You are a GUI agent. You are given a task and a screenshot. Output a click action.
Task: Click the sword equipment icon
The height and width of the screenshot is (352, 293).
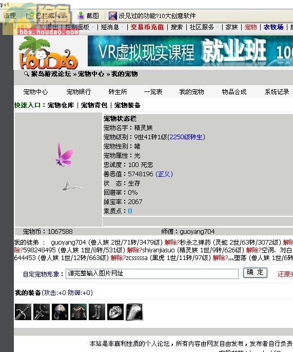coord(23,312)
